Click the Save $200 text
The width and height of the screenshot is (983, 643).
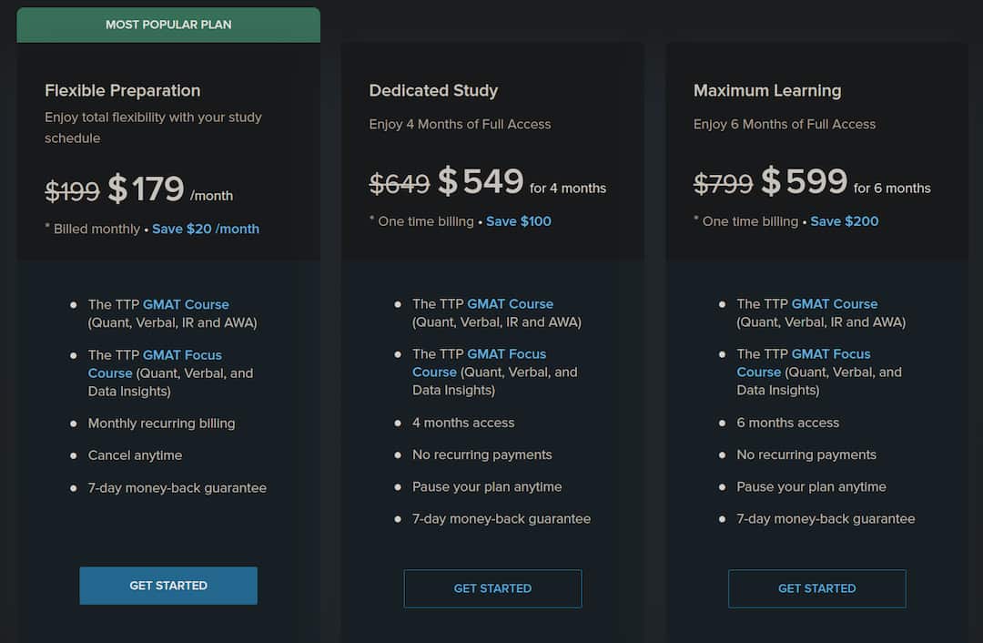[x=844, y=221]
